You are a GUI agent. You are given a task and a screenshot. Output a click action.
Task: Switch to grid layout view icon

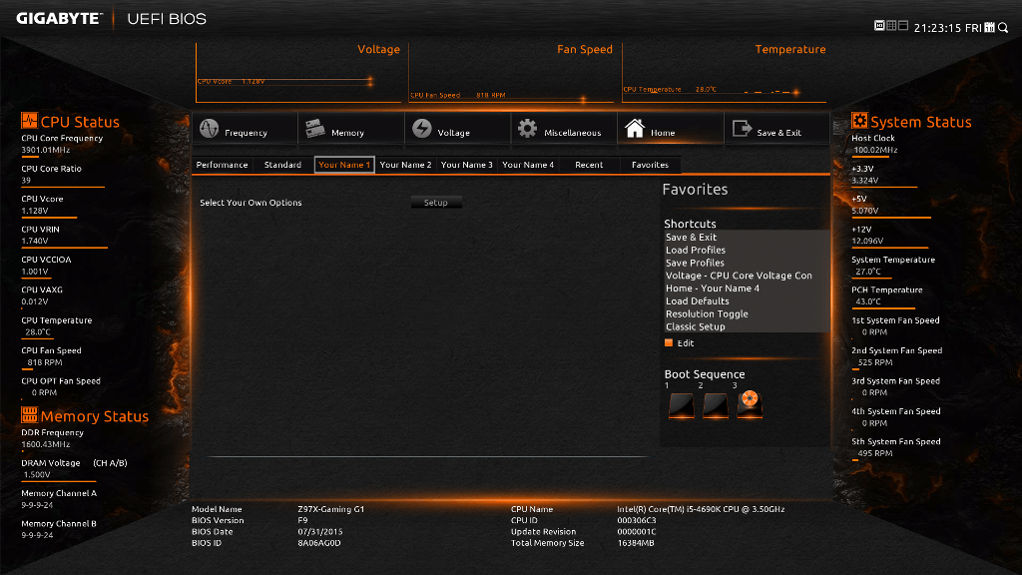(891, 25)
